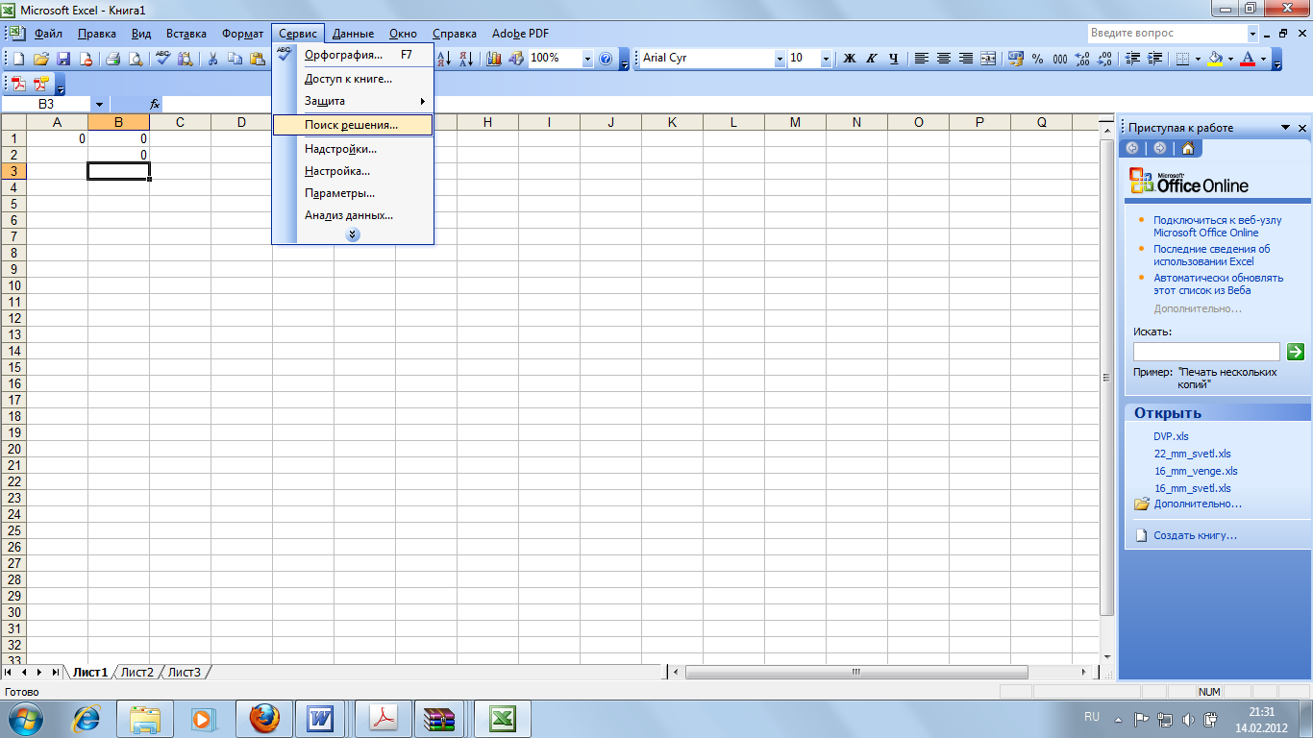Toggle bold Ж formatting
This screenshot has width=1313, height=738.
click(x=850, y=59)
